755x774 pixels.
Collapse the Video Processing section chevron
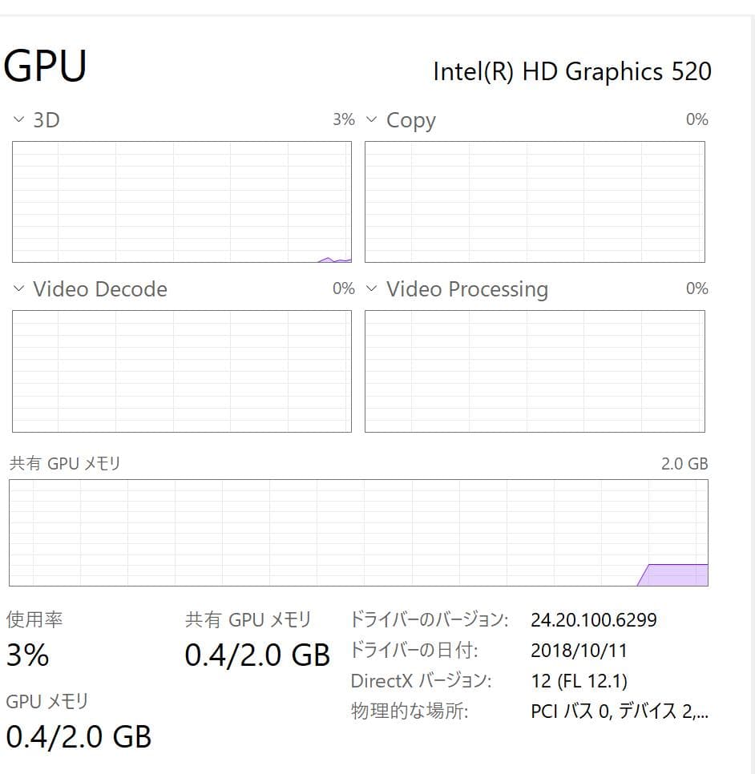point(370,288)
